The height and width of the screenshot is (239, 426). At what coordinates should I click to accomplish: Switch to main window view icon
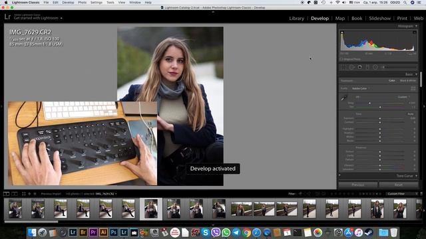tap(6, 194)
